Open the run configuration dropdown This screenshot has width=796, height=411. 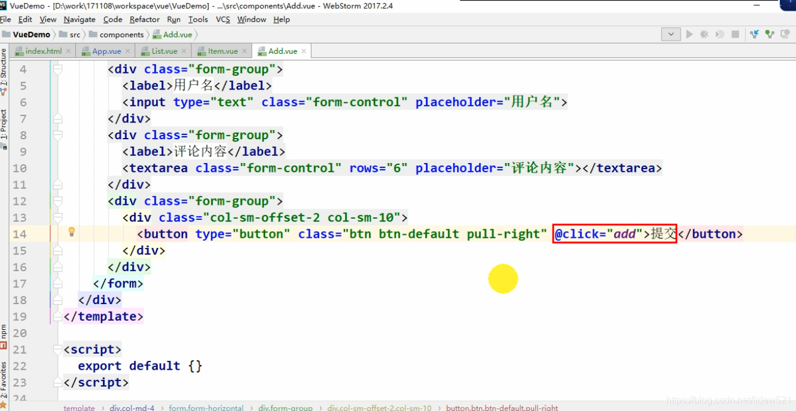click(670, 35)
